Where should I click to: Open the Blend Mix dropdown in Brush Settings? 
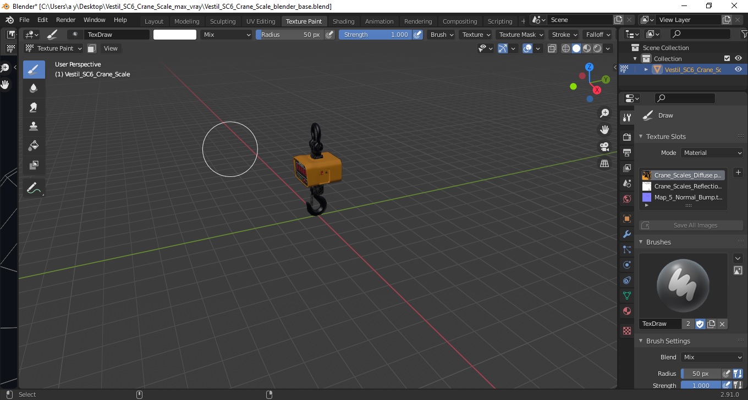pyautogui.click(x=712, y=357)
